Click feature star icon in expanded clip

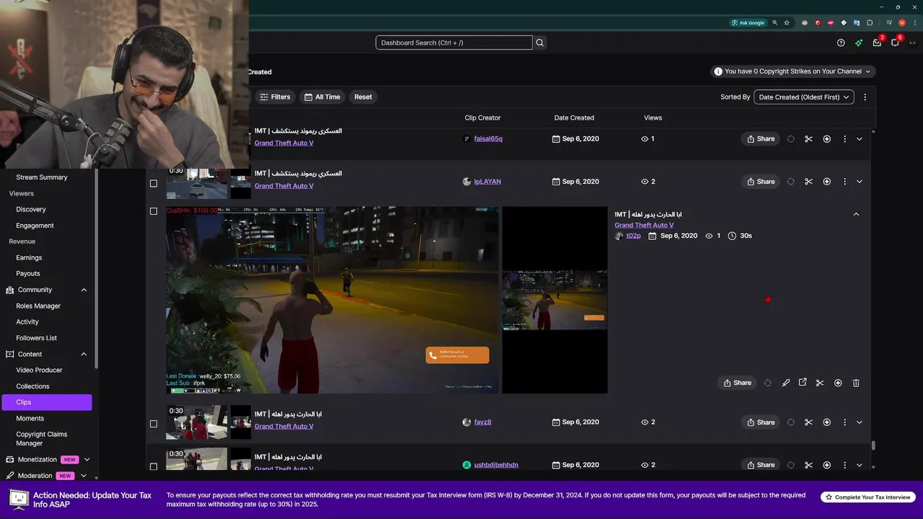click(x=838, y=383)
